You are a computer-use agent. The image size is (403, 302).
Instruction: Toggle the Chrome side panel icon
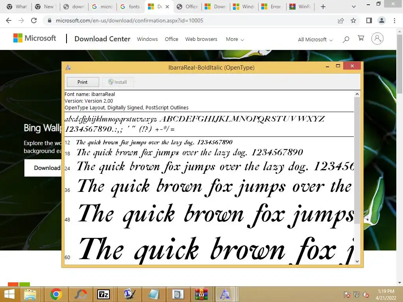(x=369, y=20)
